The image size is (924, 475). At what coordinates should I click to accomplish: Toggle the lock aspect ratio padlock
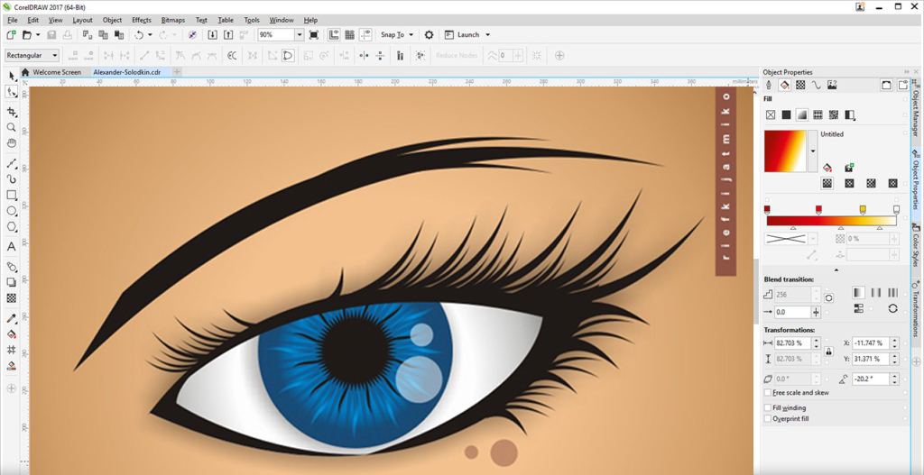828,351
